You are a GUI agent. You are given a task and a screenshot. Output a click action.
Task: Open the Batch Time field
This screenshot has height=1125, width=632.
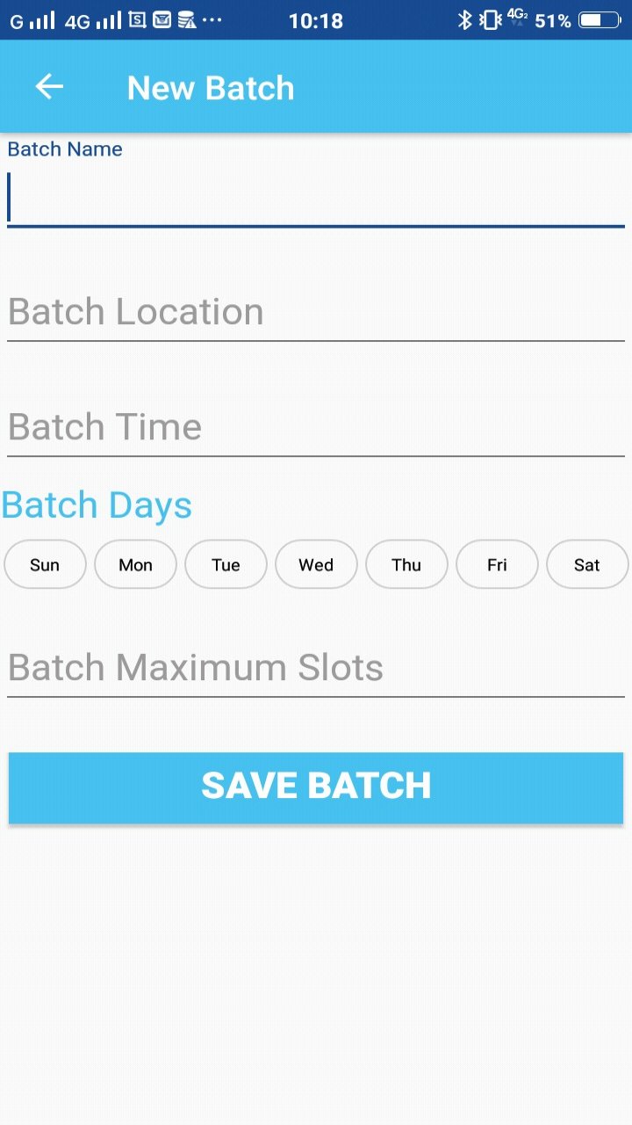click(316, 427)
